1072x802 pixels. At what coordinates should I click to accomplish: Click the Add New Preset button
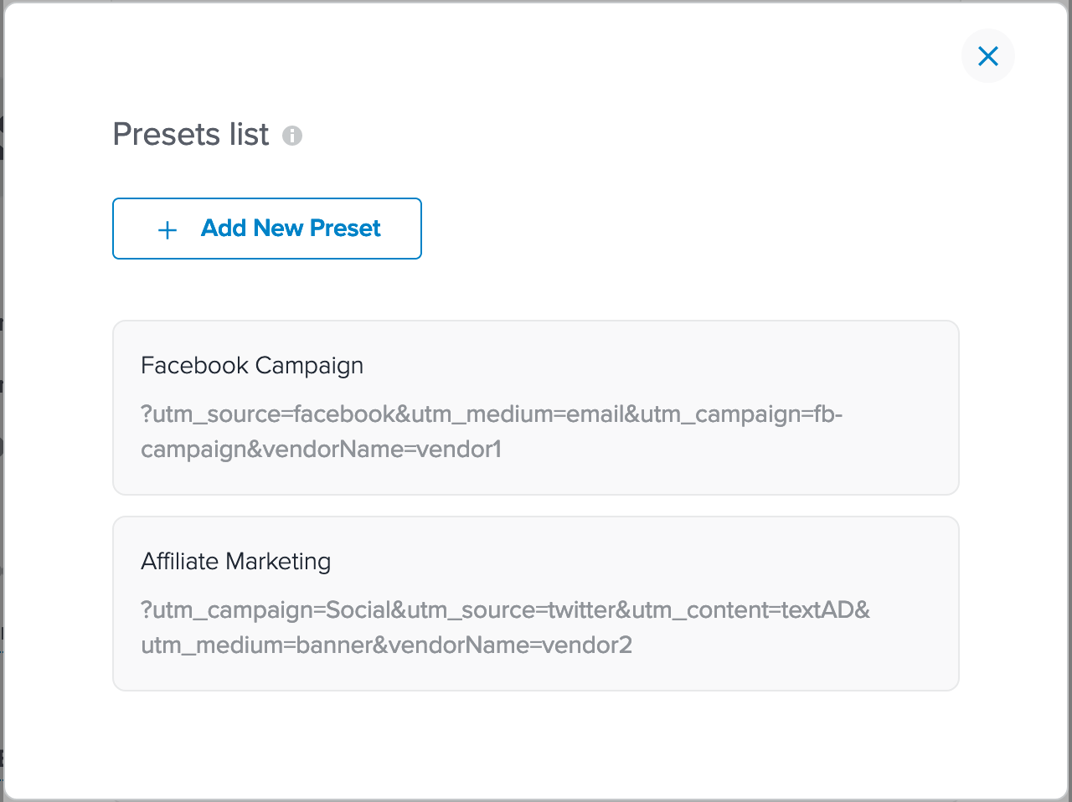click(267, 229)
